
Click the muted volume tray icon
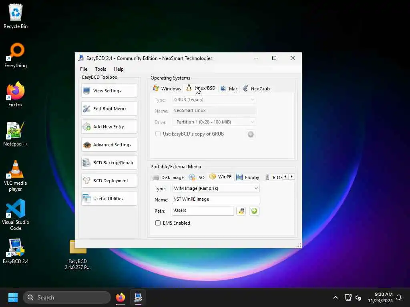[358, 297]
